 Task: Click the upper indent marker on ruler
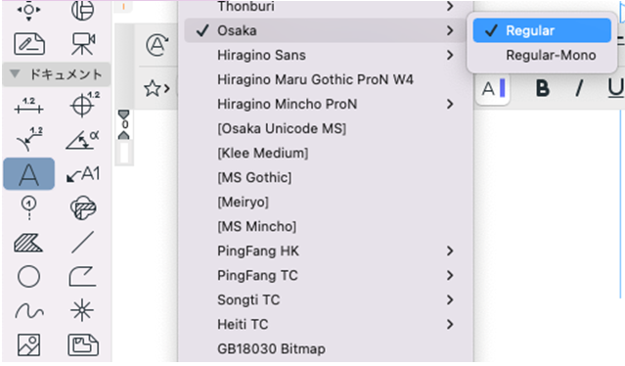click(124, 114)
